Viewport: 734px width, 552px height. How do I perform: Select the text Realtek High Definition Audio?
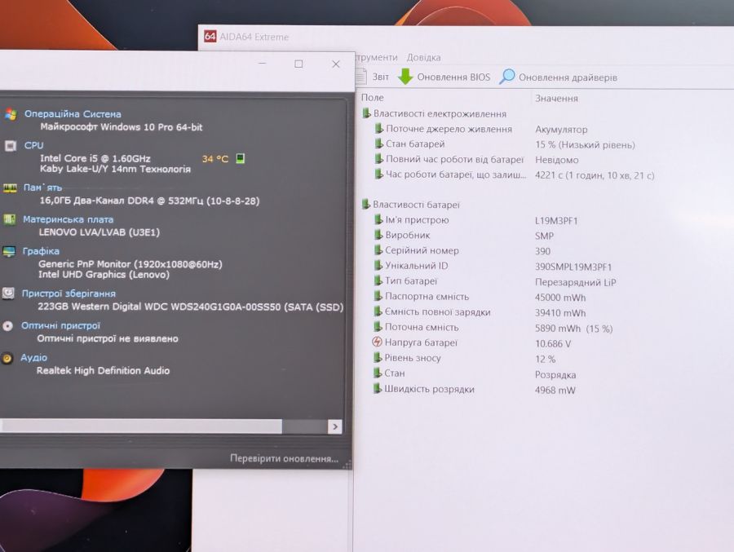(x=103, y=370)
